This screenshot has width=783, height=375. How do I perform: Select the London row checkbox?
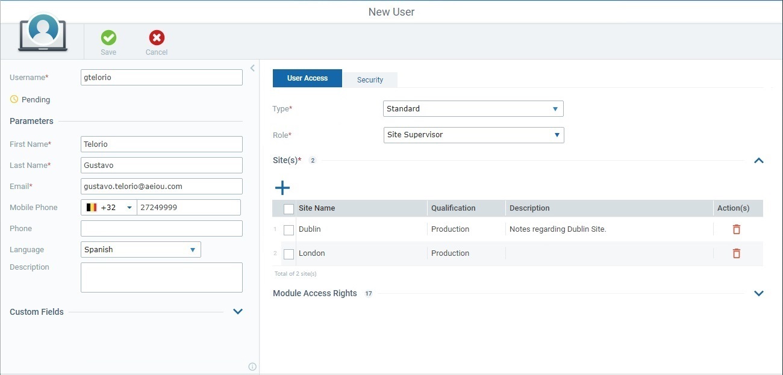[288, 253]
